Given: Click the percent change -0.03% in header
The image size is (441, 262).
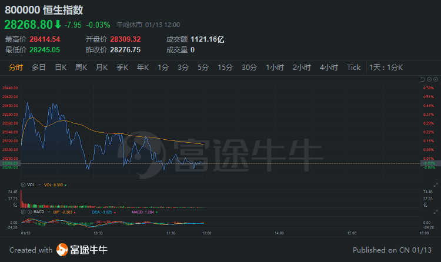Looking at the screenshot, I should point(98,25).
